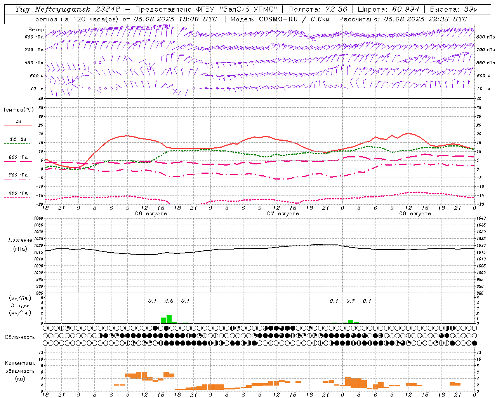This screenshot has width=497, height=398.
Task: Click the Рассчитано: 05.08.2025 22:38 UTC timestamp
Action: 403,19
